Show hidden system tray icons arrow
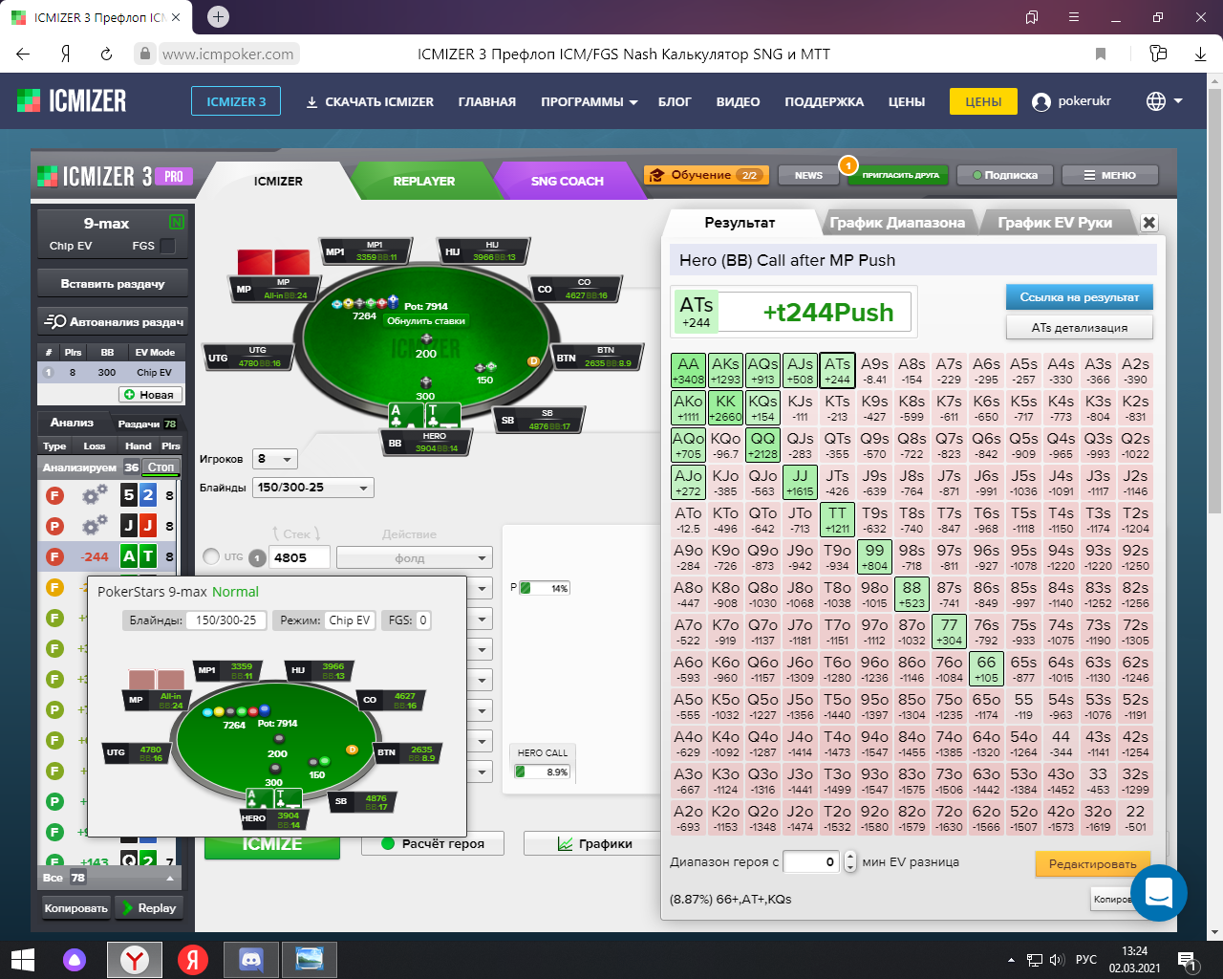Image resolution: width=1223 pixels, height=979 pixels. point(1011,960)
